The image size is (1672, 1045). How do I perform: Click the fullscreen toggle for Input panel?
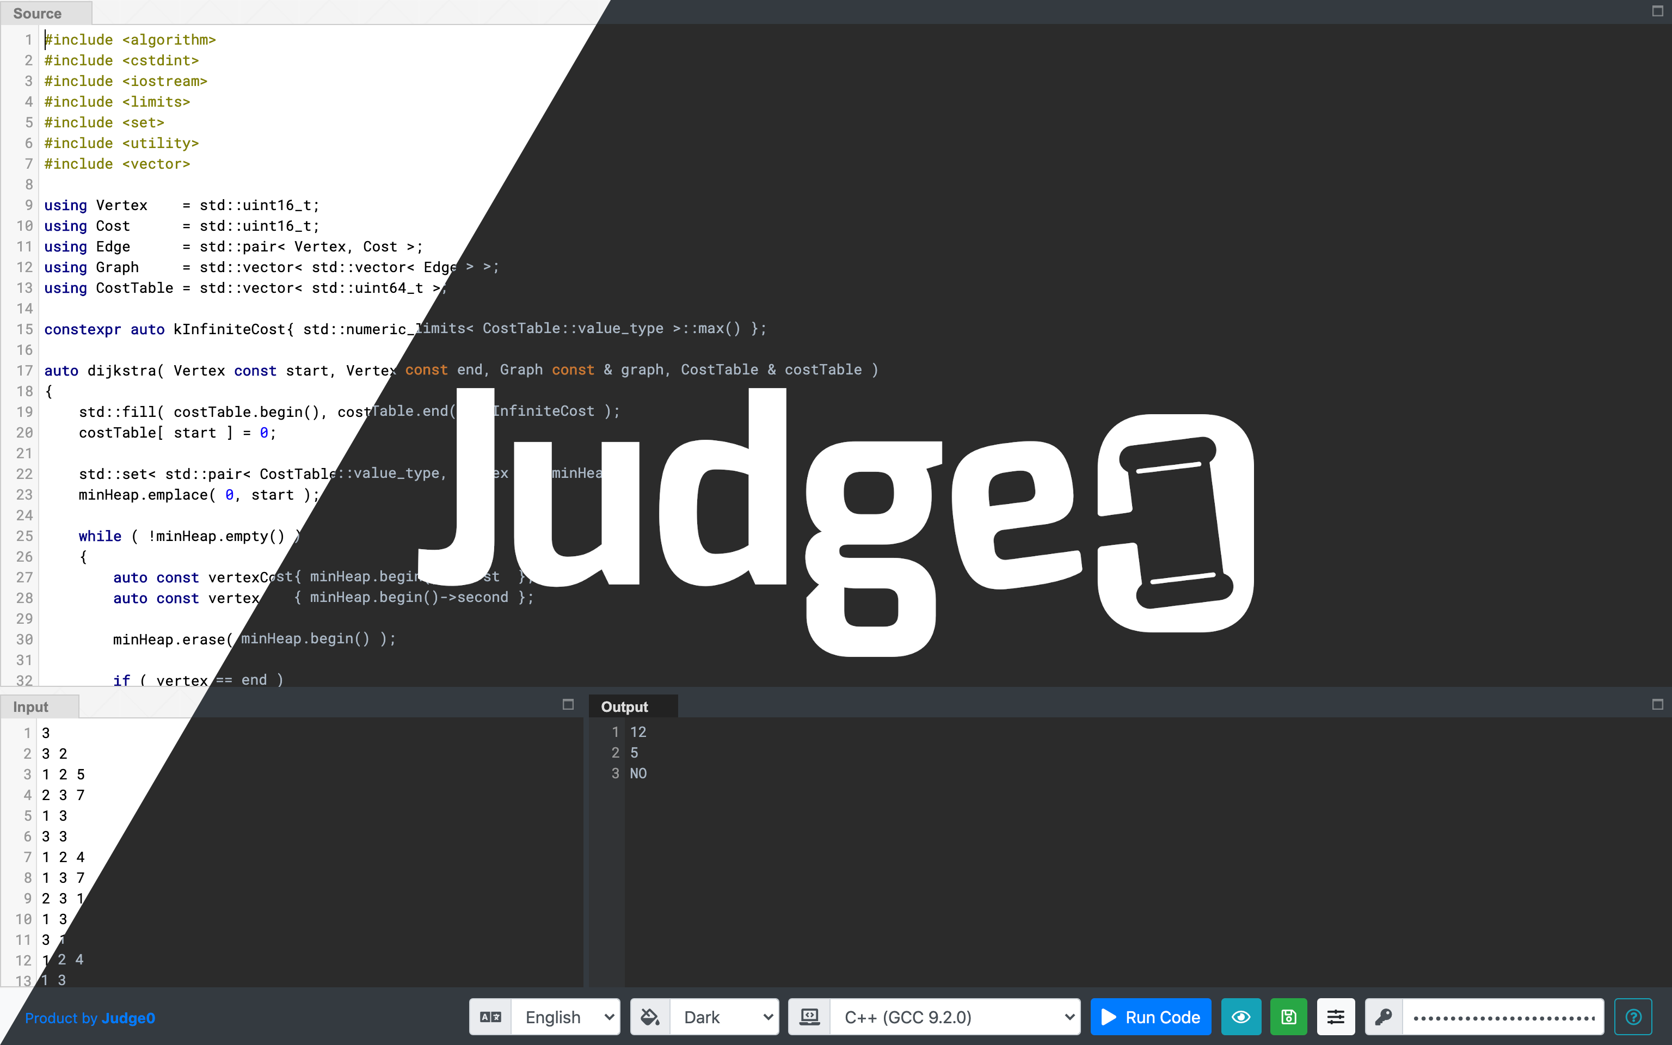point(567,706)
